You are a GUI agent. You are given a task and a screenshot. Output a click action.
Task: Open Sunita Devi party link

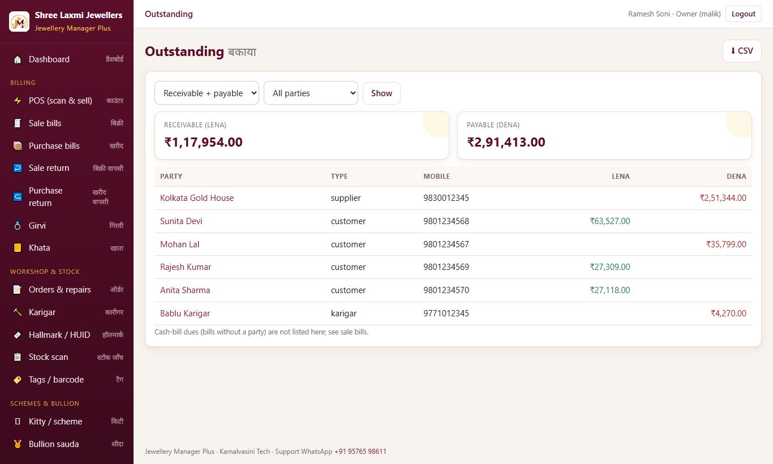click(x=181, y=221)
